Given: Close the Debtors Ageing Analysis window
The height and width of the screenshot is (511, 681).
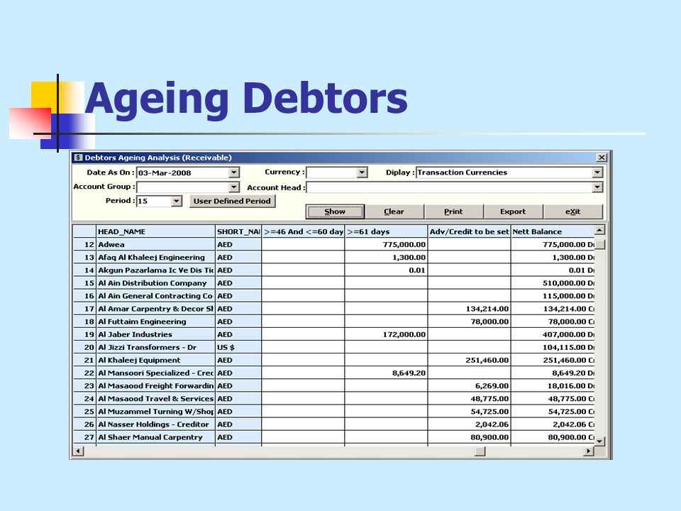Looking at the screenshot, I should pyautogui.click(x=601, y=158).
